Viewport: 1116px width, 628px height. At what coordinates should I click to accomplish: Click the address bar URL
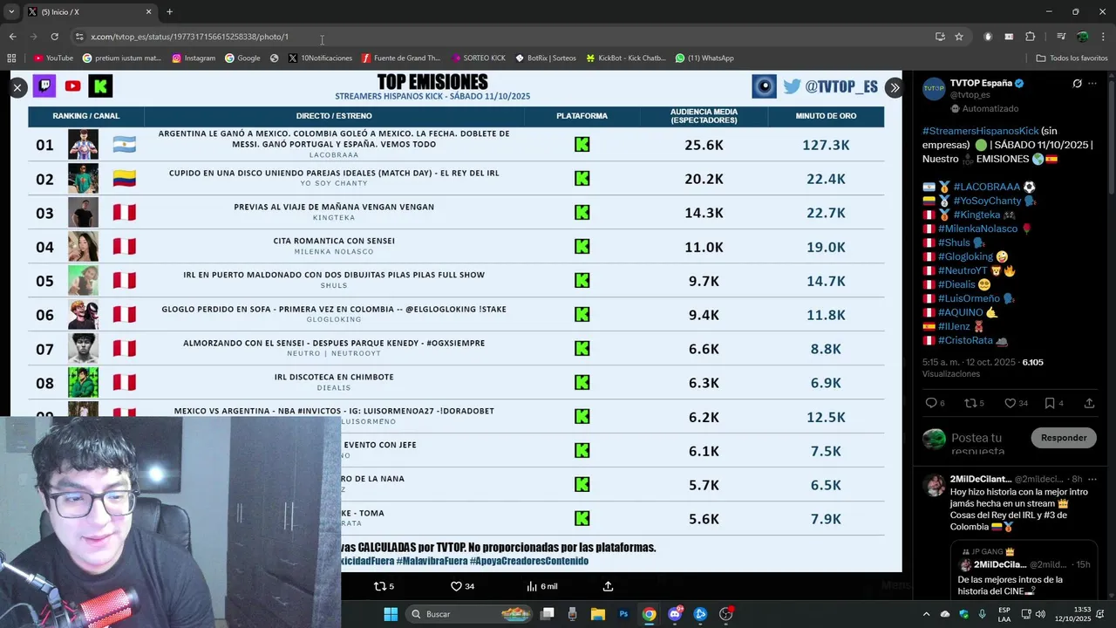click(x=189, y=37)
